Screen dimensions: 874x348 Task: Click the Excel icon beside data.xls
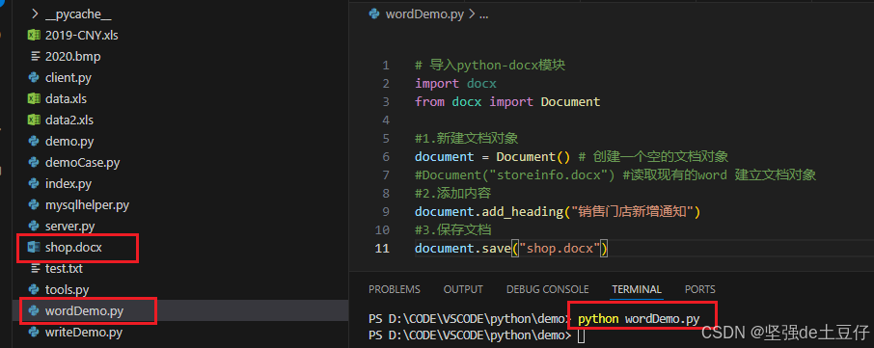point(34,99)
